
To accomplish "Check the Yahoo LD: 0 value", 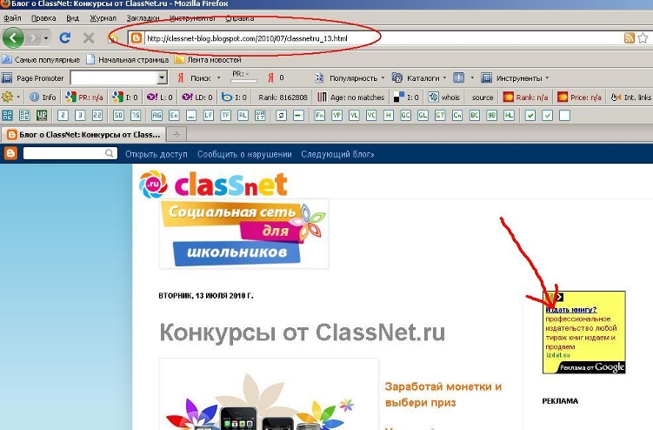I will [197, 97].
